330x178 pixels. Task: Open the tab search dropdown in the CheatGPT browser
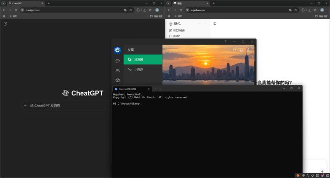[x=3, y=3]
